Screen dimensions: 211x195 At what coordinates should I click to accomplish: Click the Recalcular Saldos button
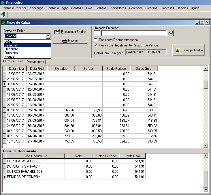click(x=70, y=32)
